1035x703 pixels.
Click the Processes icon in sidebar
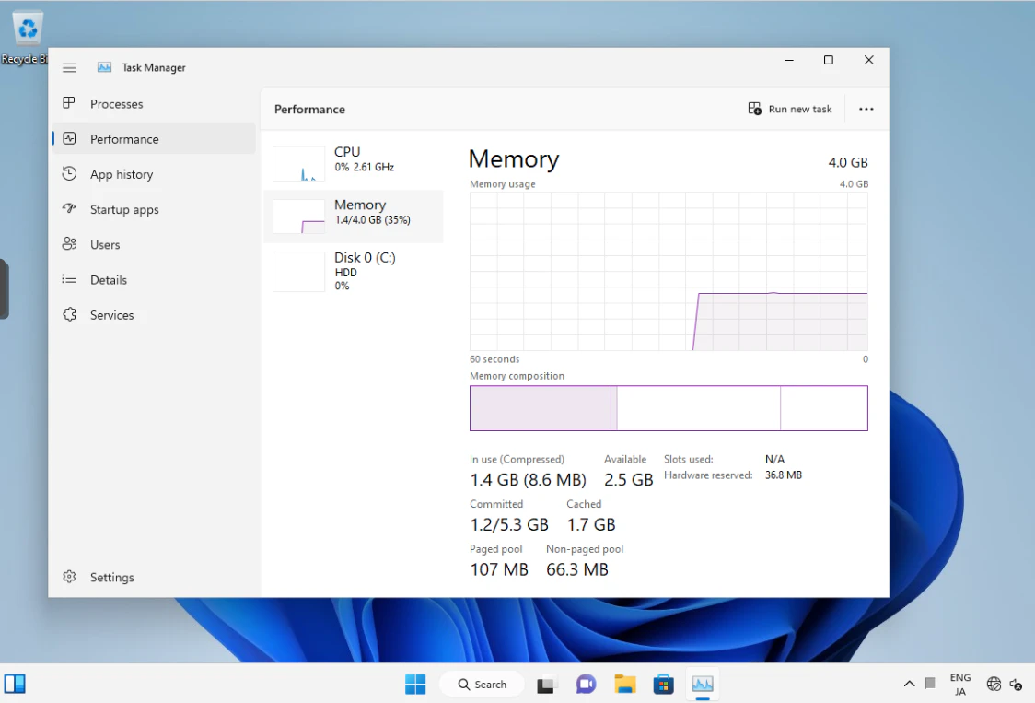69,103
